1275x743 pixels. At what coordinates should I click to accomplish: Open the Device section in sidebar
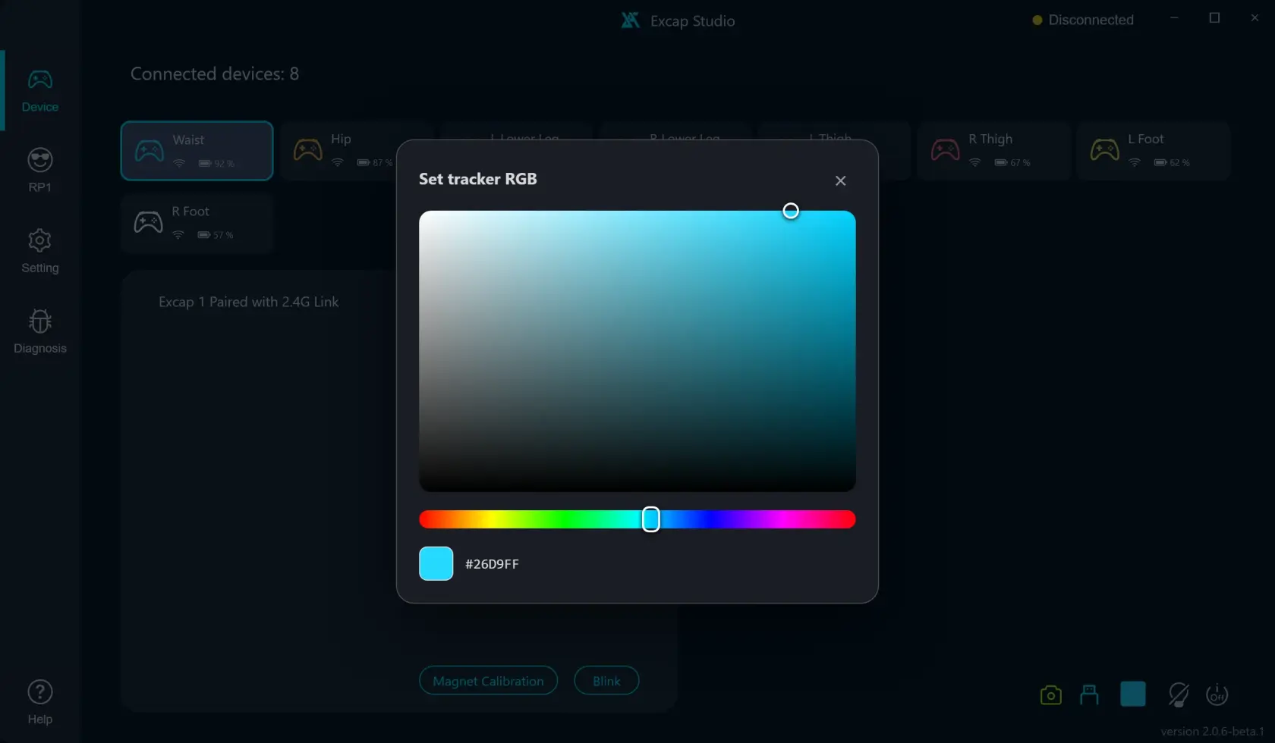[39, 91]
